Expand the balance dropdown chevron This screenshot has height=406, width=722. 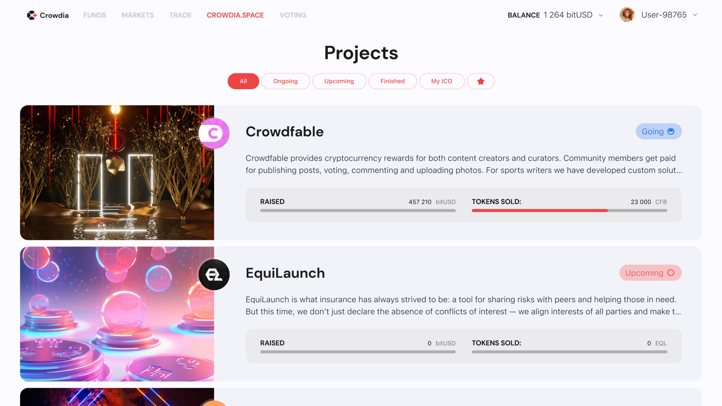click(x=601, y=15)
